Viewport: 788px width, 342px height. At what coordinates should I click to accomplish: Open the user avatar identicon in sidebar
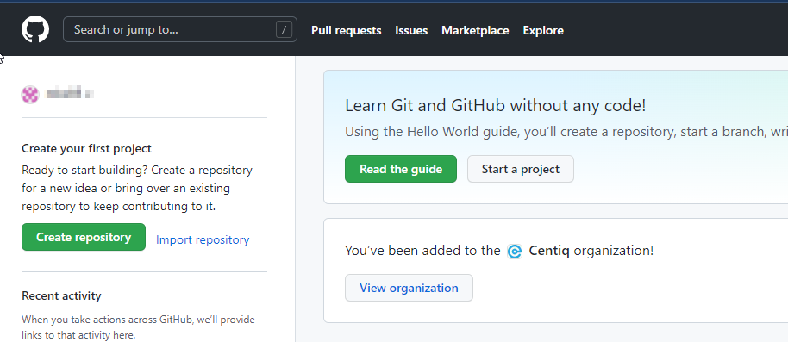(30, 95)
